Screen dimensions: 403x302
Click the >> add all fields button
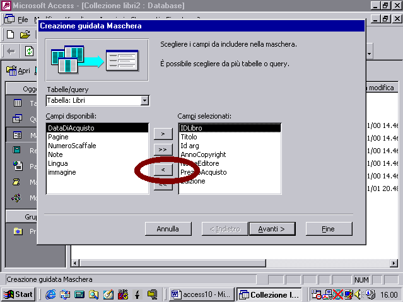pos(163,149)
